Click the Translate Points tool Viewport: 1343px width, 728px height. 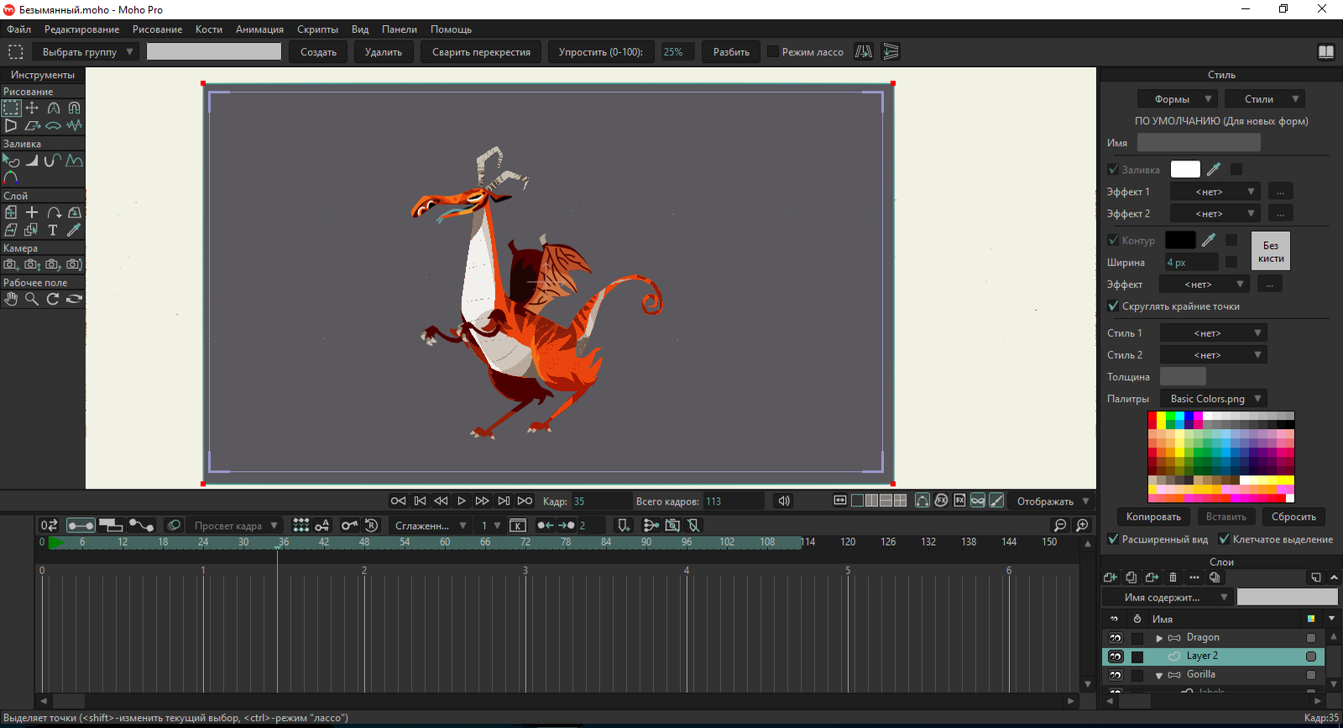click(32, 107)
